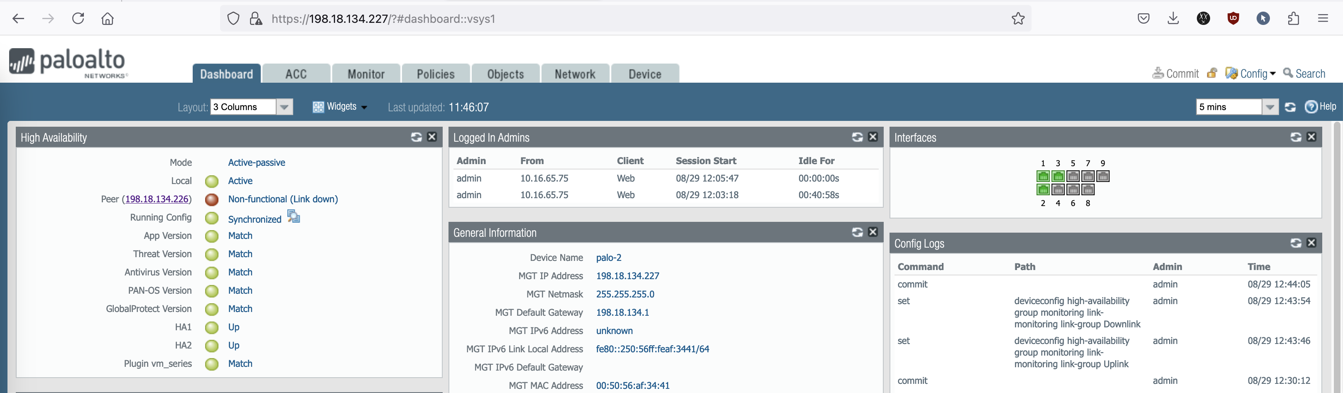Click the sync-to-peer icon beside Synchronized

(294, 216)
